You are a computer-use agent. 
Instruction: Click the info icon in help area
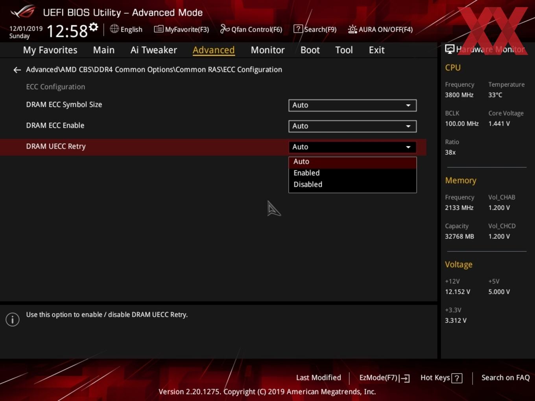[x=13, y=319]
